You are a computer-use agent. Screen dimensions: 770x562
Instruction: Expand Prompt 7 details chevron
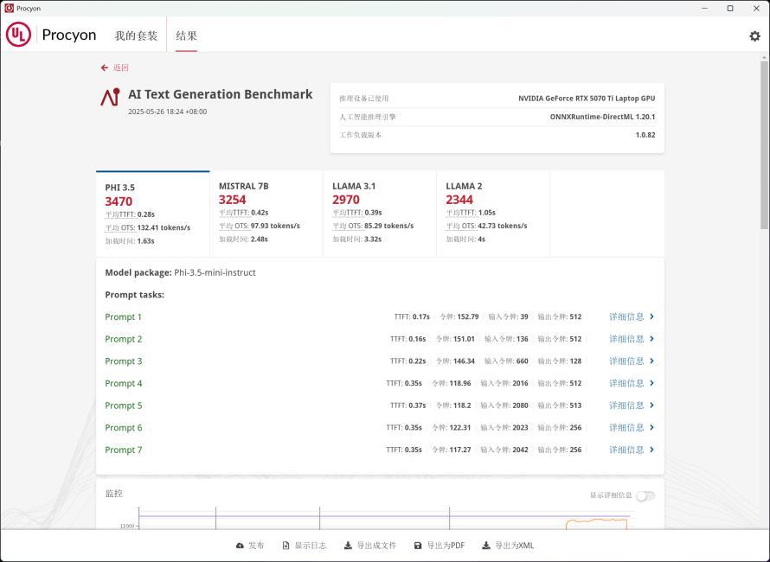point(651,450)
